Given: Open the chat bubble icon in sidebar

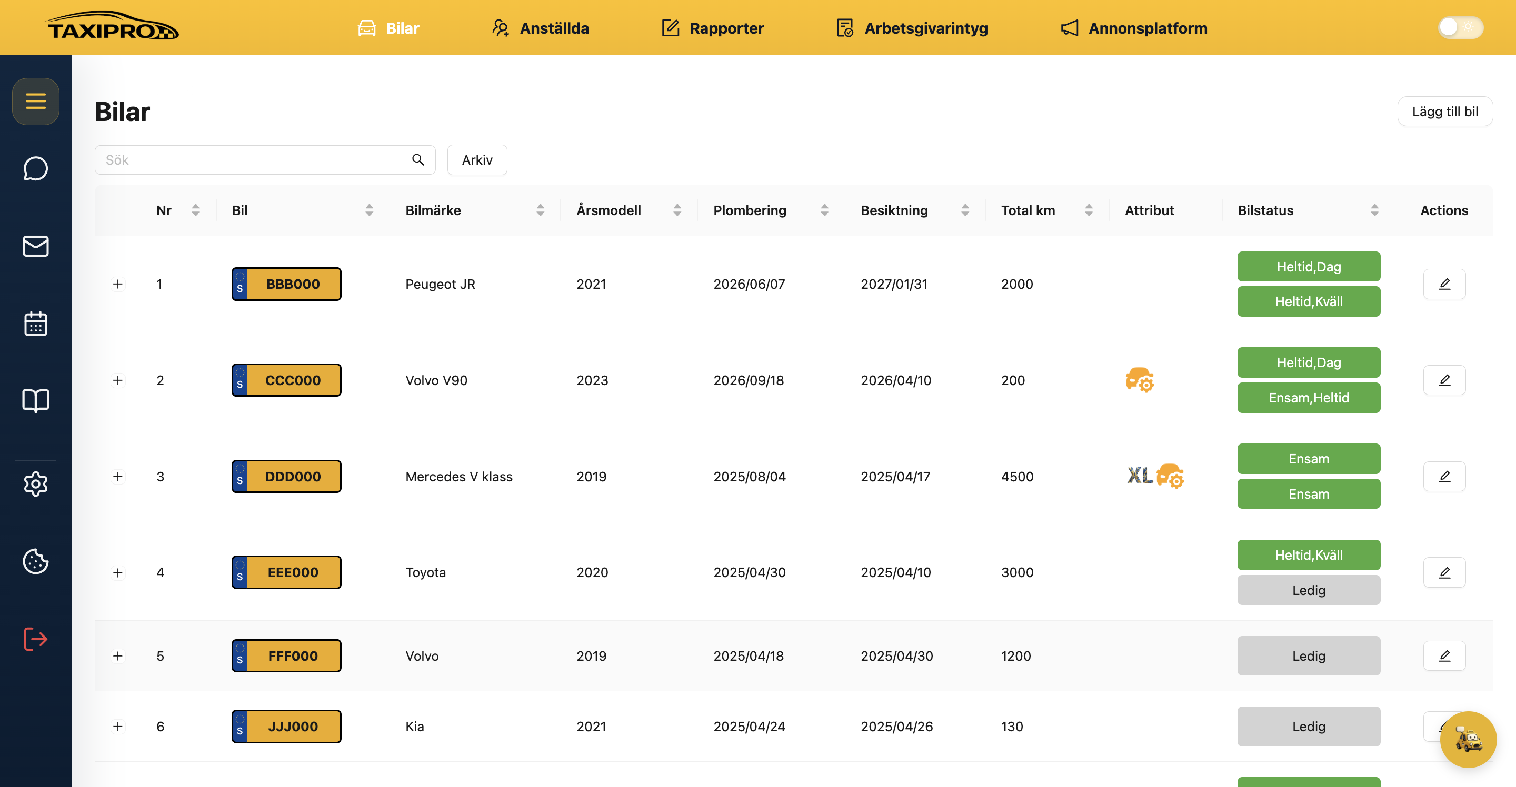Looking at the screenshot, I should point(35,169).
